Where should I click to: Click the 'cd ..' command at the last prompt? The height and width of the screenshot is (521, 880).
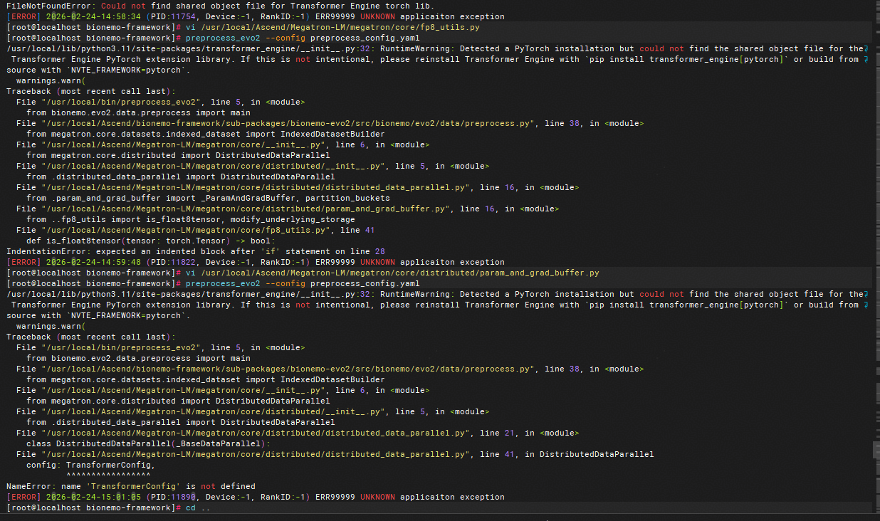(198, 507)
